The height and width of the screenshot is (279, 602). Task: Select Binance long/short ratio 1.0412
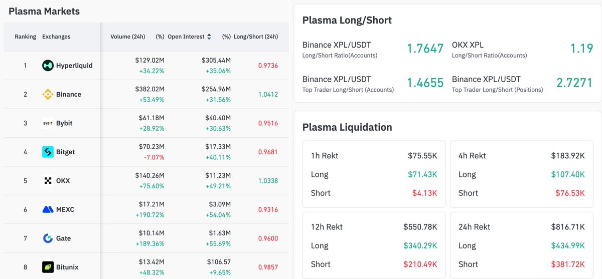tap(268, 94)
